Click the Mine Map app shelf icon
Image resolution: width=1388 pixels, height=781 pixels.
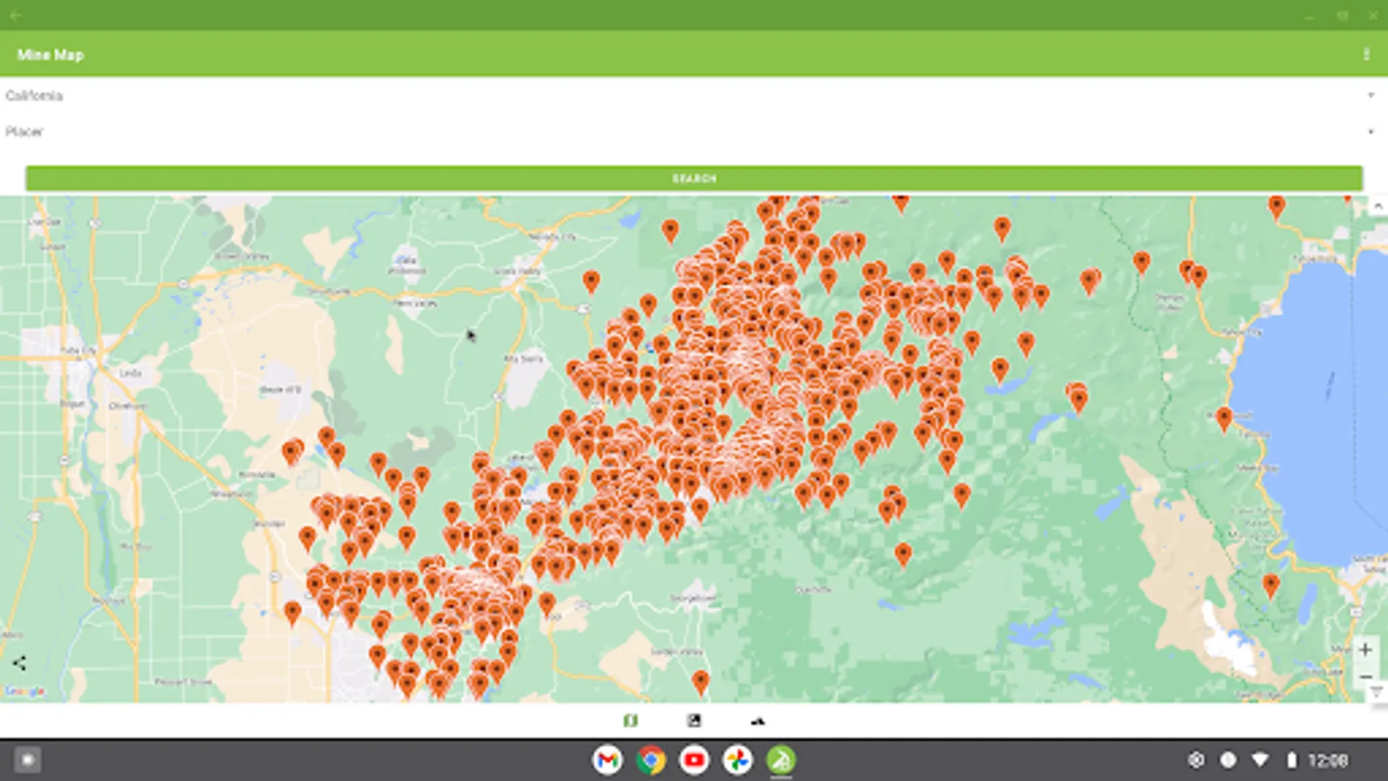pyautogui.click(x=781, y=760)
